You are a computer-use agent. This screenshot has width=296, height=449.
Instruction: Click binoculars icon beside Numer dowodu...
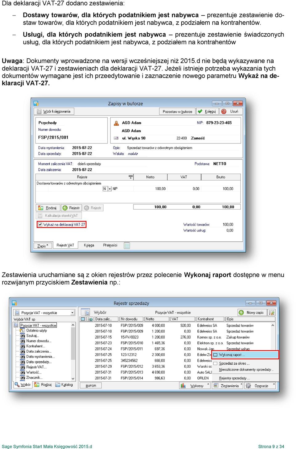click(x=23, y=341)
